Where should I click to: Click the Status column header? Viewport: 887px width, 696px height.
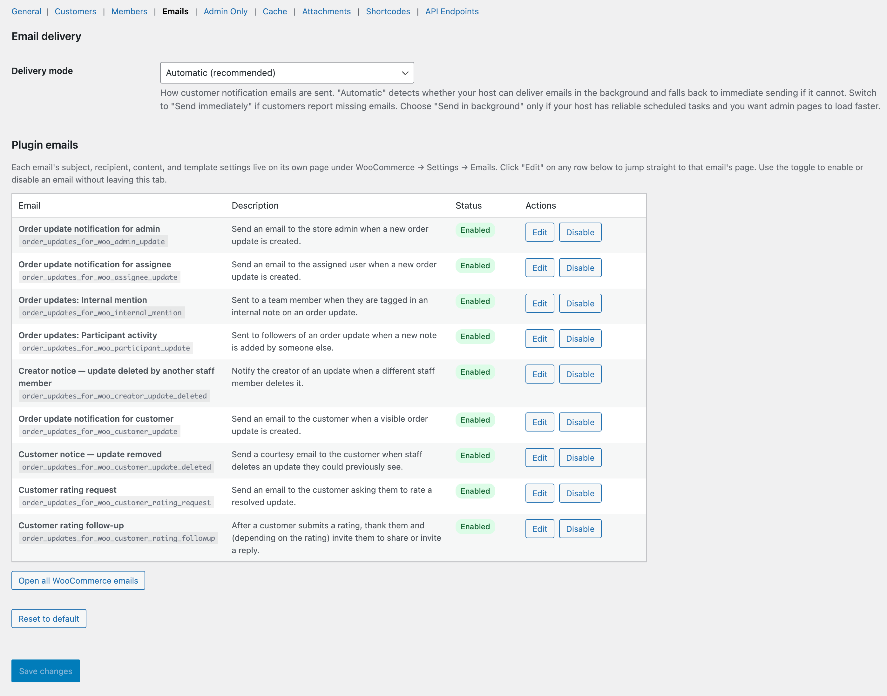469,205
